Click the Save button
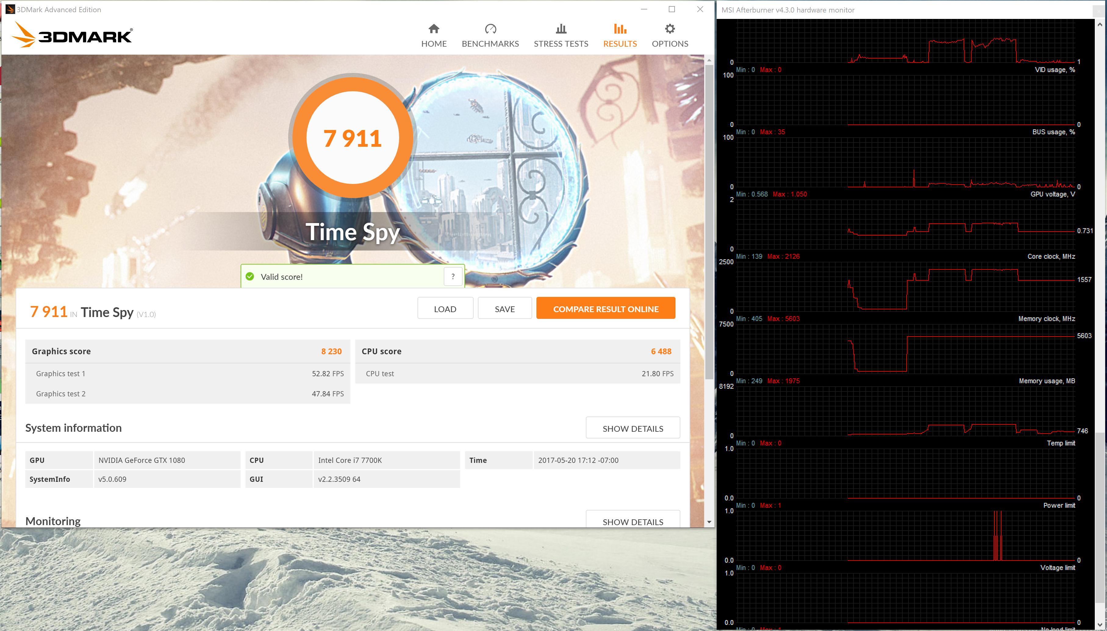 click(505, 308)
